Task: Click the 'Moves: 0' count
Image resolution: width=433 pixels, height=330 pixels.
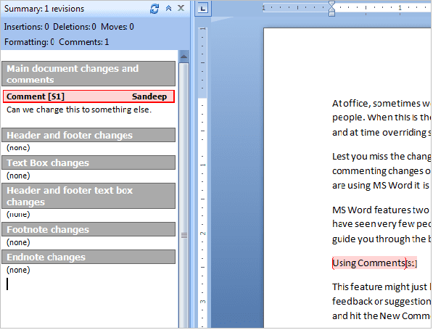Action: point(117,27)
